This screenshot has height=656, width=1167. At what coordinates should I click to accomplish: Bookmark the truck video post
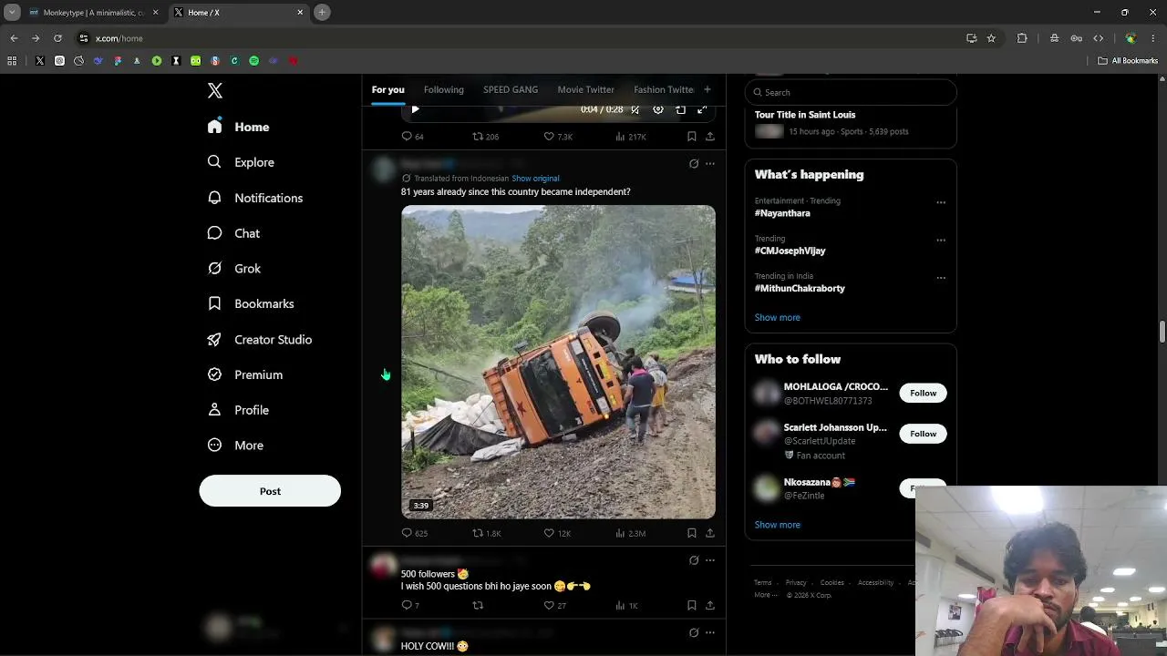click(x=692, y=533)
